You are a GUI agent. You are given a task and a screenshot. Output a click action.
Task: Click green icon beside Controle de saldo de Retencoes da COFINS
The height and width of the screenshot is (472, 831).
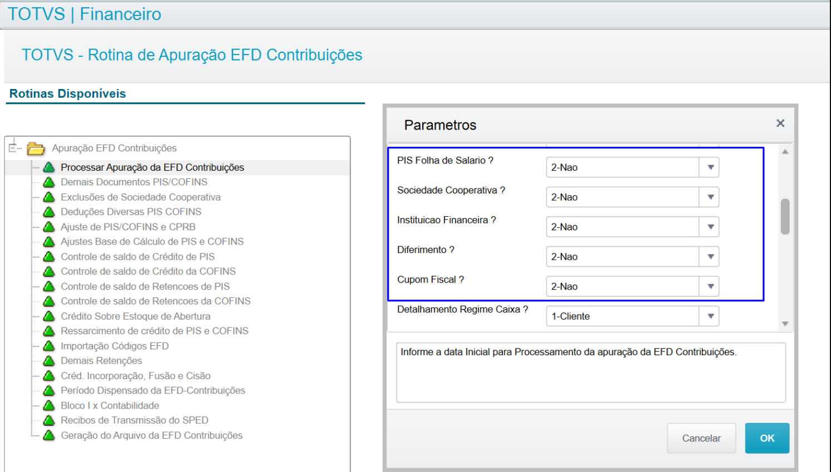[49, 301]
